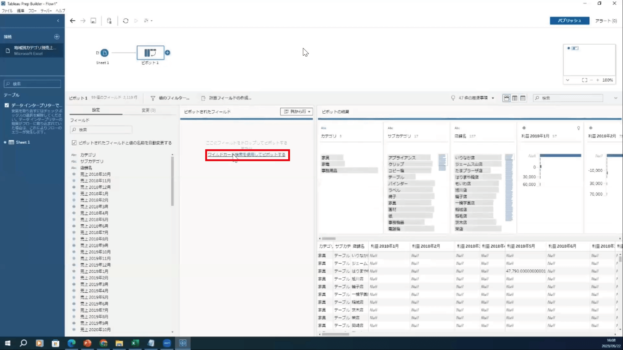The image size is (623, 350).
Task: Select アプライアンス value in サブカテゴリ card
Action: [409, 158]
